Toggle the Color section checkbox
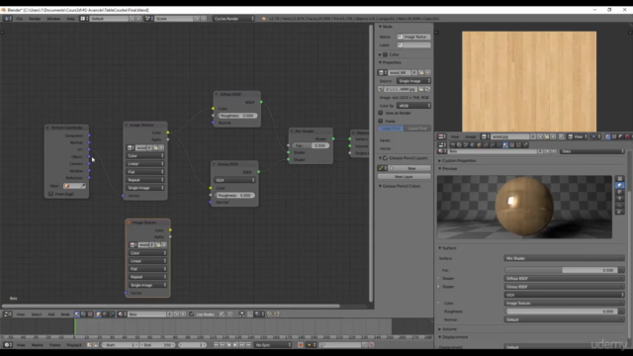 point(385,54)
